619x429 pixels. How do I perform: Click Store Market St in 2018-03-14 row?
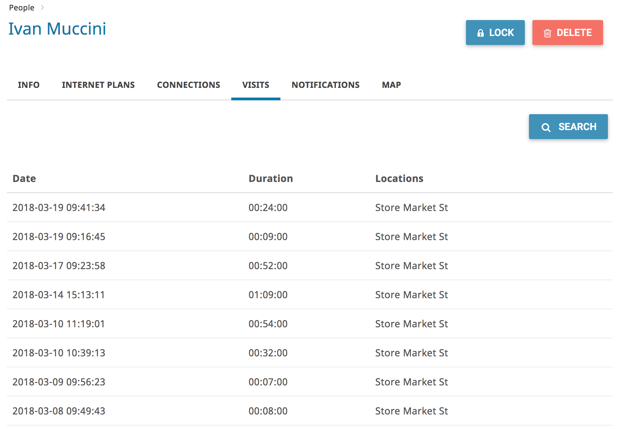pos(412,295)
